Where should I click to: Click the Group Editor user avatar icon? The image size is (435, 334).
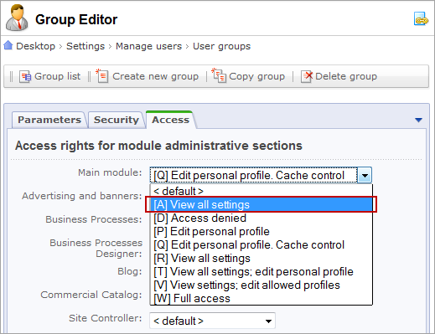18,18
